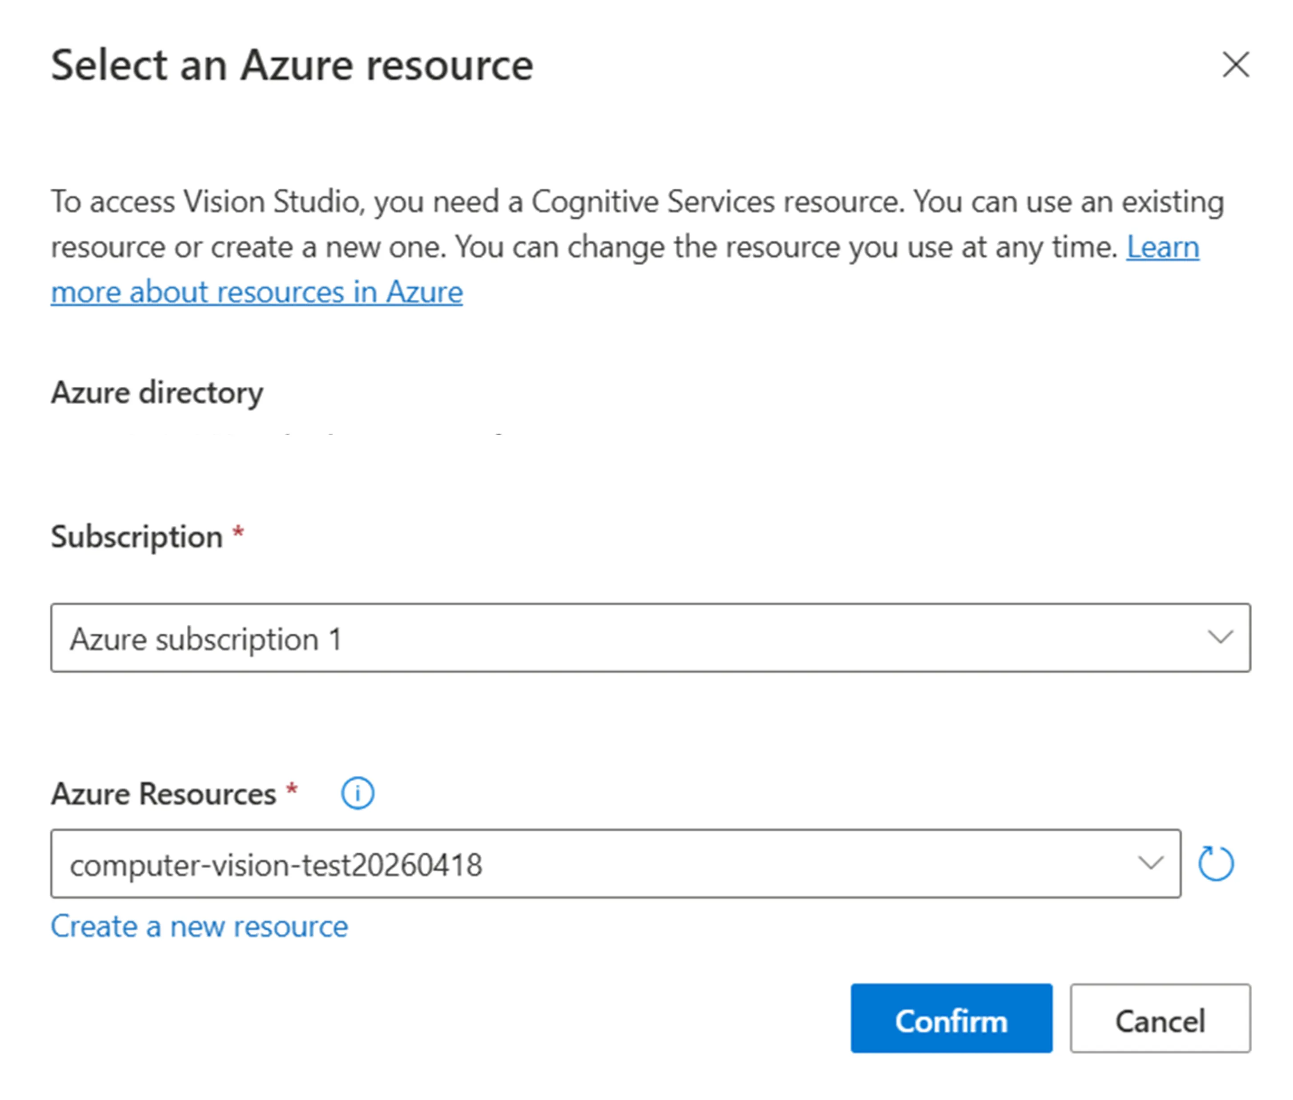Click the Cancel button
This screenshot has height=1100, width=1293.
(1160, 1018)
